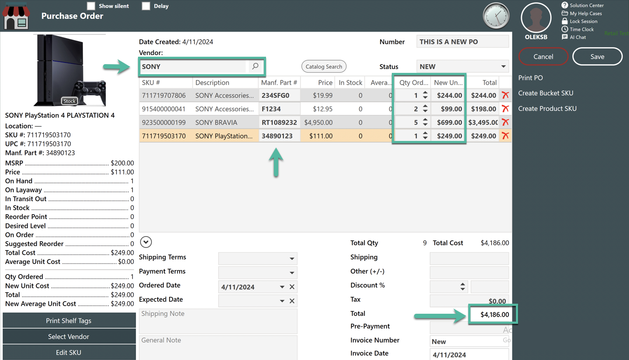Collapse the details section with circled chevron
The image size is (629, 360).
pyautogui.click(x=146, y=242)
